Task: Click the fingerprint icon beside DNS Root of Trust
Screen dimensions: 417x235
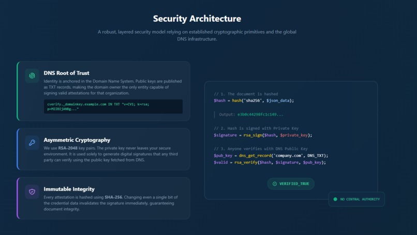Action: [32, 76]
